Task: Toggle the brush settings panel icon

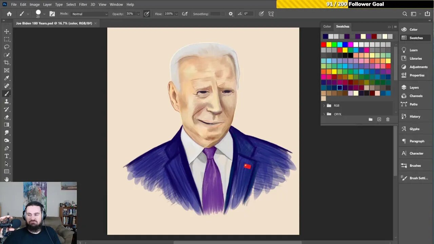Action: point(52,14)
